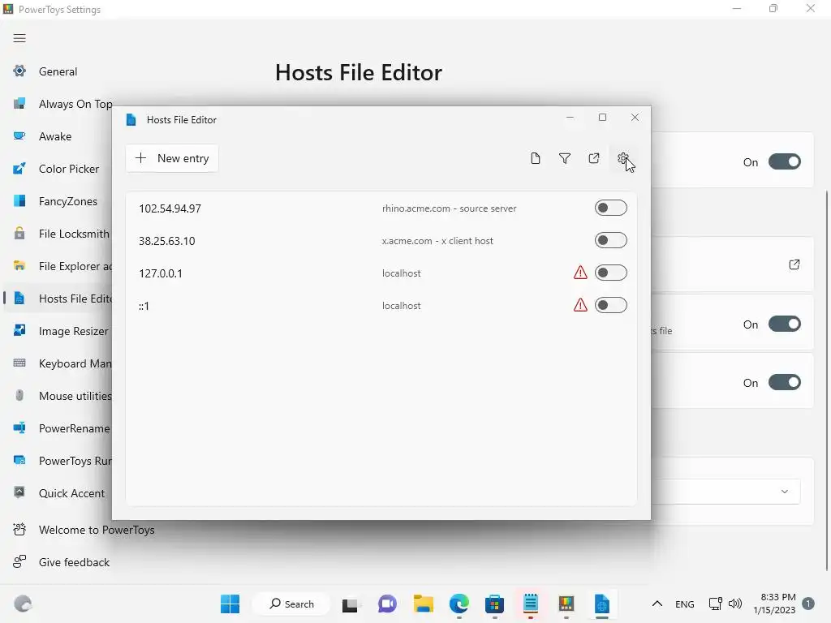
Task: Open Notepad from taskbar
Action: click(x=531, y=604)
